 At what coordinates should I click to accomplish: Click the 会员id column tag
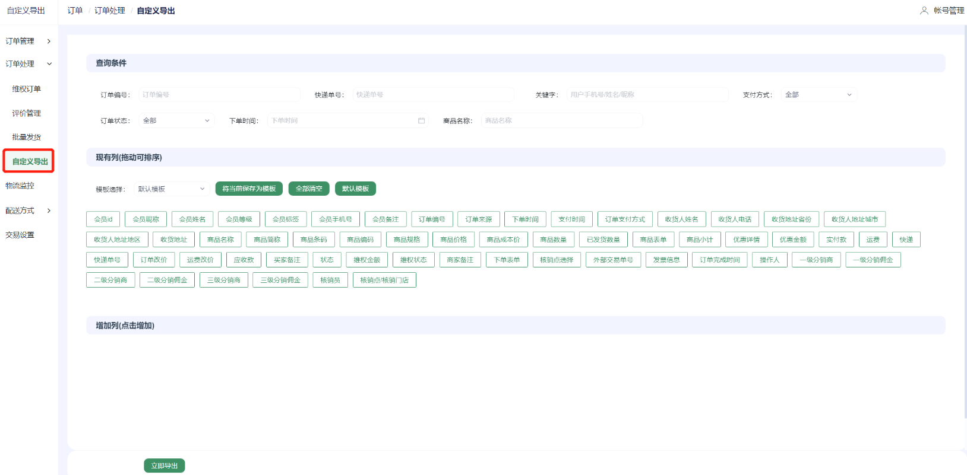pyautogui.click(x=103, y=219)
